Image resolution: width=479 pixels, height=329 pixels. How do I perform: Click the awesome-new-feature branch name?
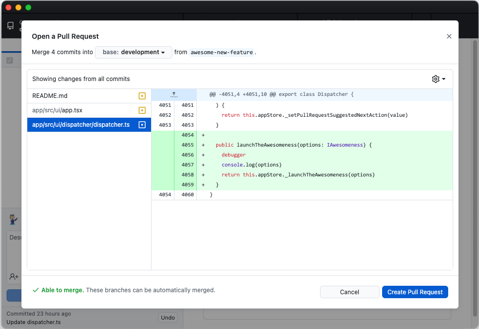click(x=222, y=52)
